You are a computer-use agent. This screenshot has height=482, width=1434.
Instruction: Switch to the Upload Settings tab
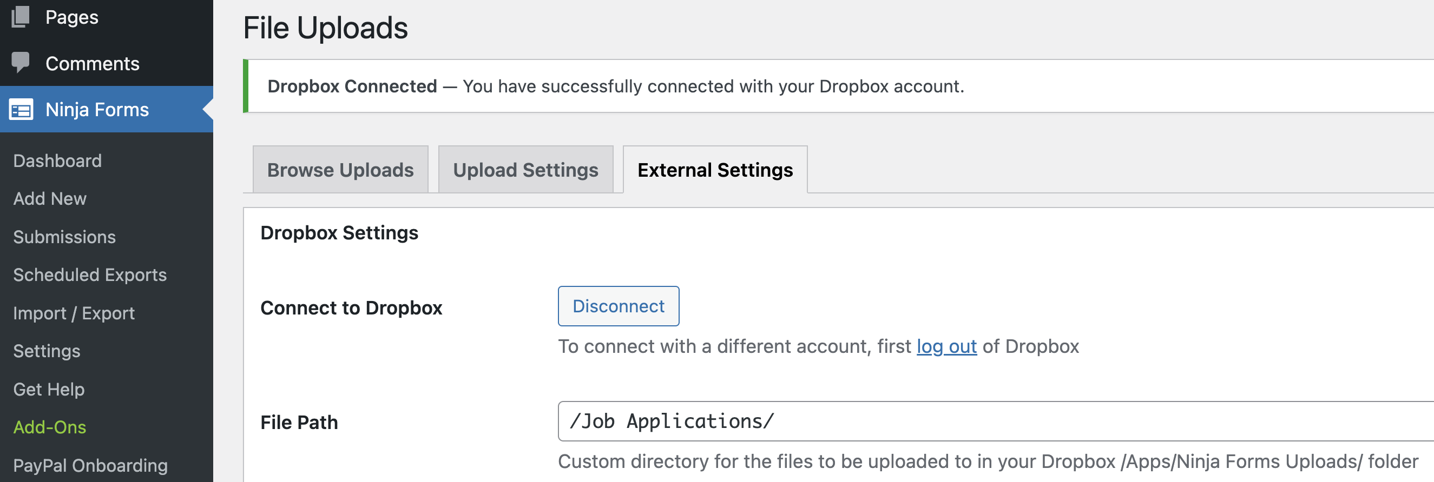click(525, 170)
